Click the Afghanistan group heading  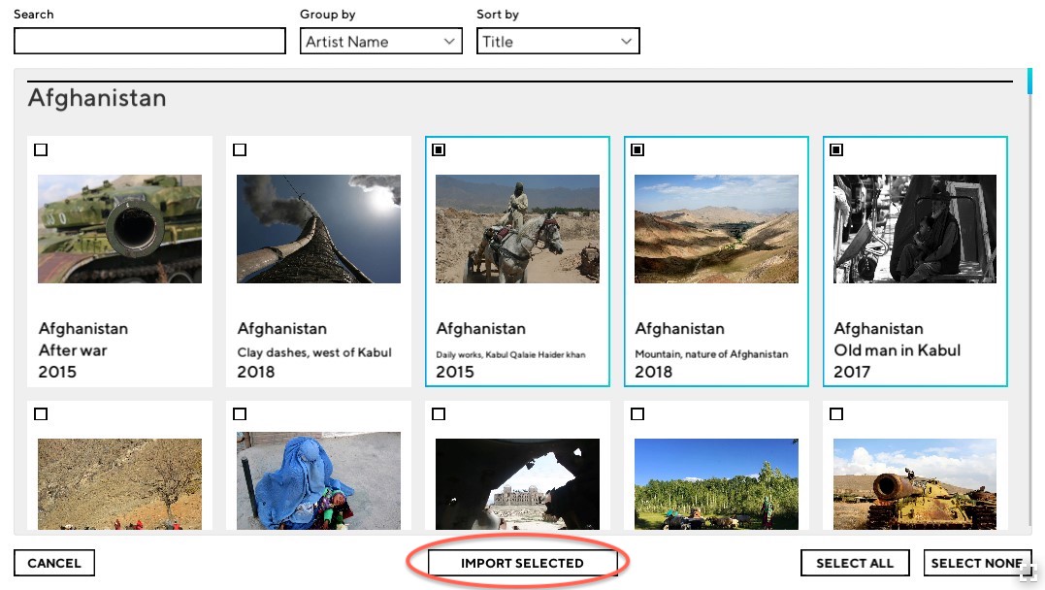coord(97,98)
